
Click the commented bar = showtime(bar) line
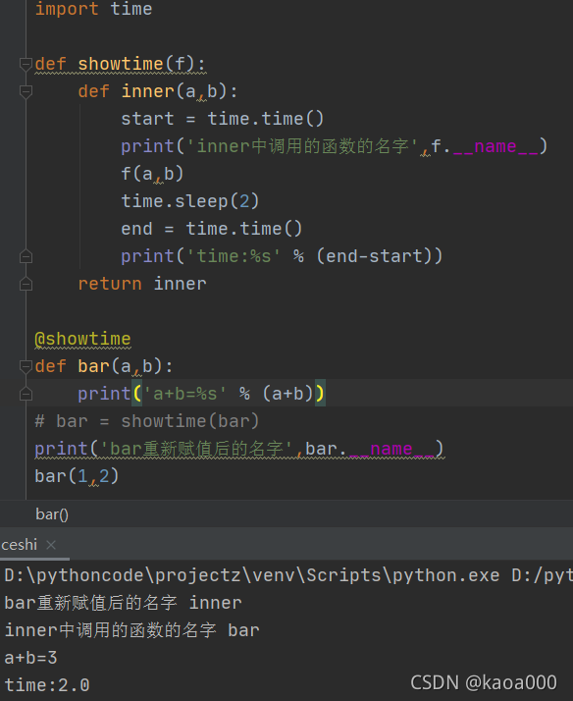(147, 421)
